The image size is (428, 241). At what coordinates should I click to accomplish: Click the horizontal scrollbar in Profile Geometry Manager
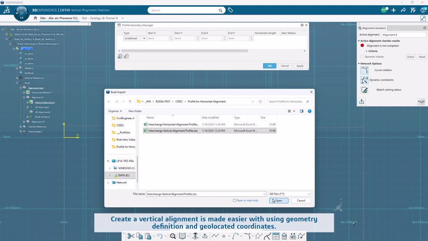click(185, 51)
